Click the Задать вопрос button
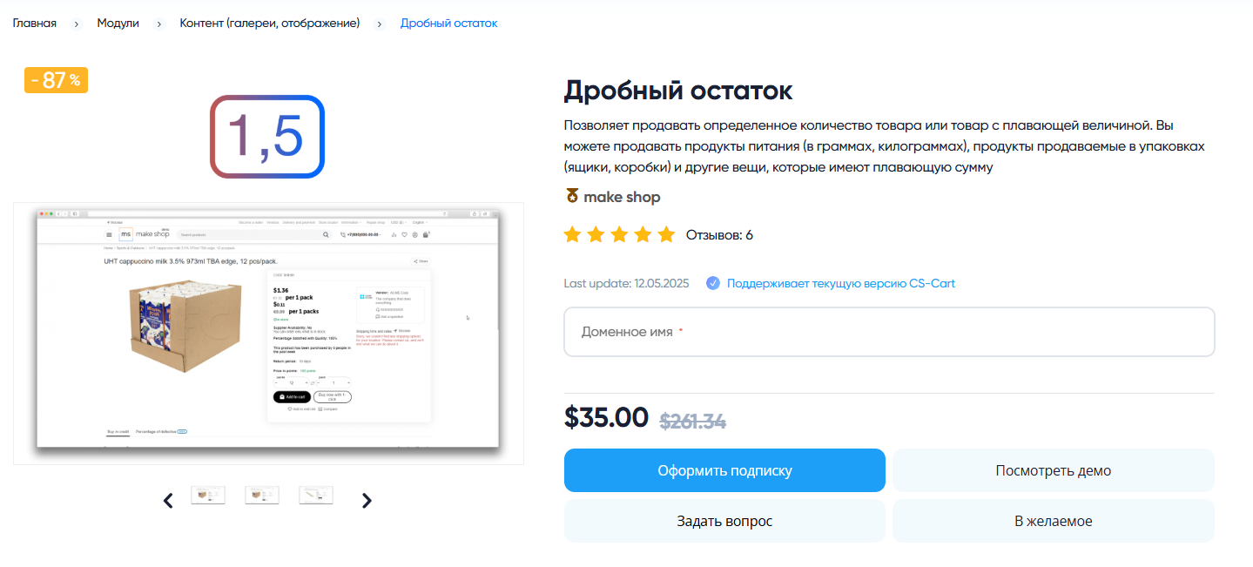Image resolution: width=1253 pixels, height=567 pixels. 724,521
